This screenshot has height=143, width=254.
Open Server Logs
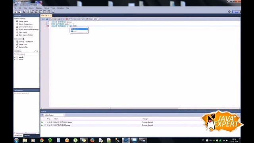pos(23,44)
